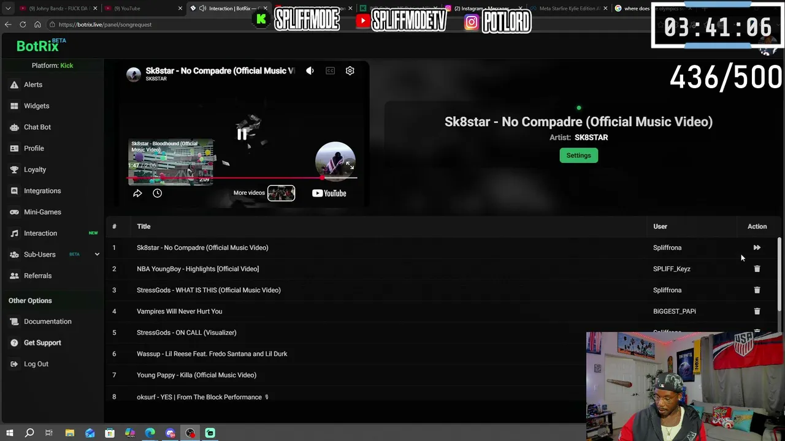The width and height of the screenshot is (785, 441).
Task: Click the green Settings button
Action: 578,156
